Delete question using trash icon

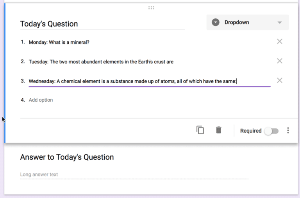tap(218, 130)
